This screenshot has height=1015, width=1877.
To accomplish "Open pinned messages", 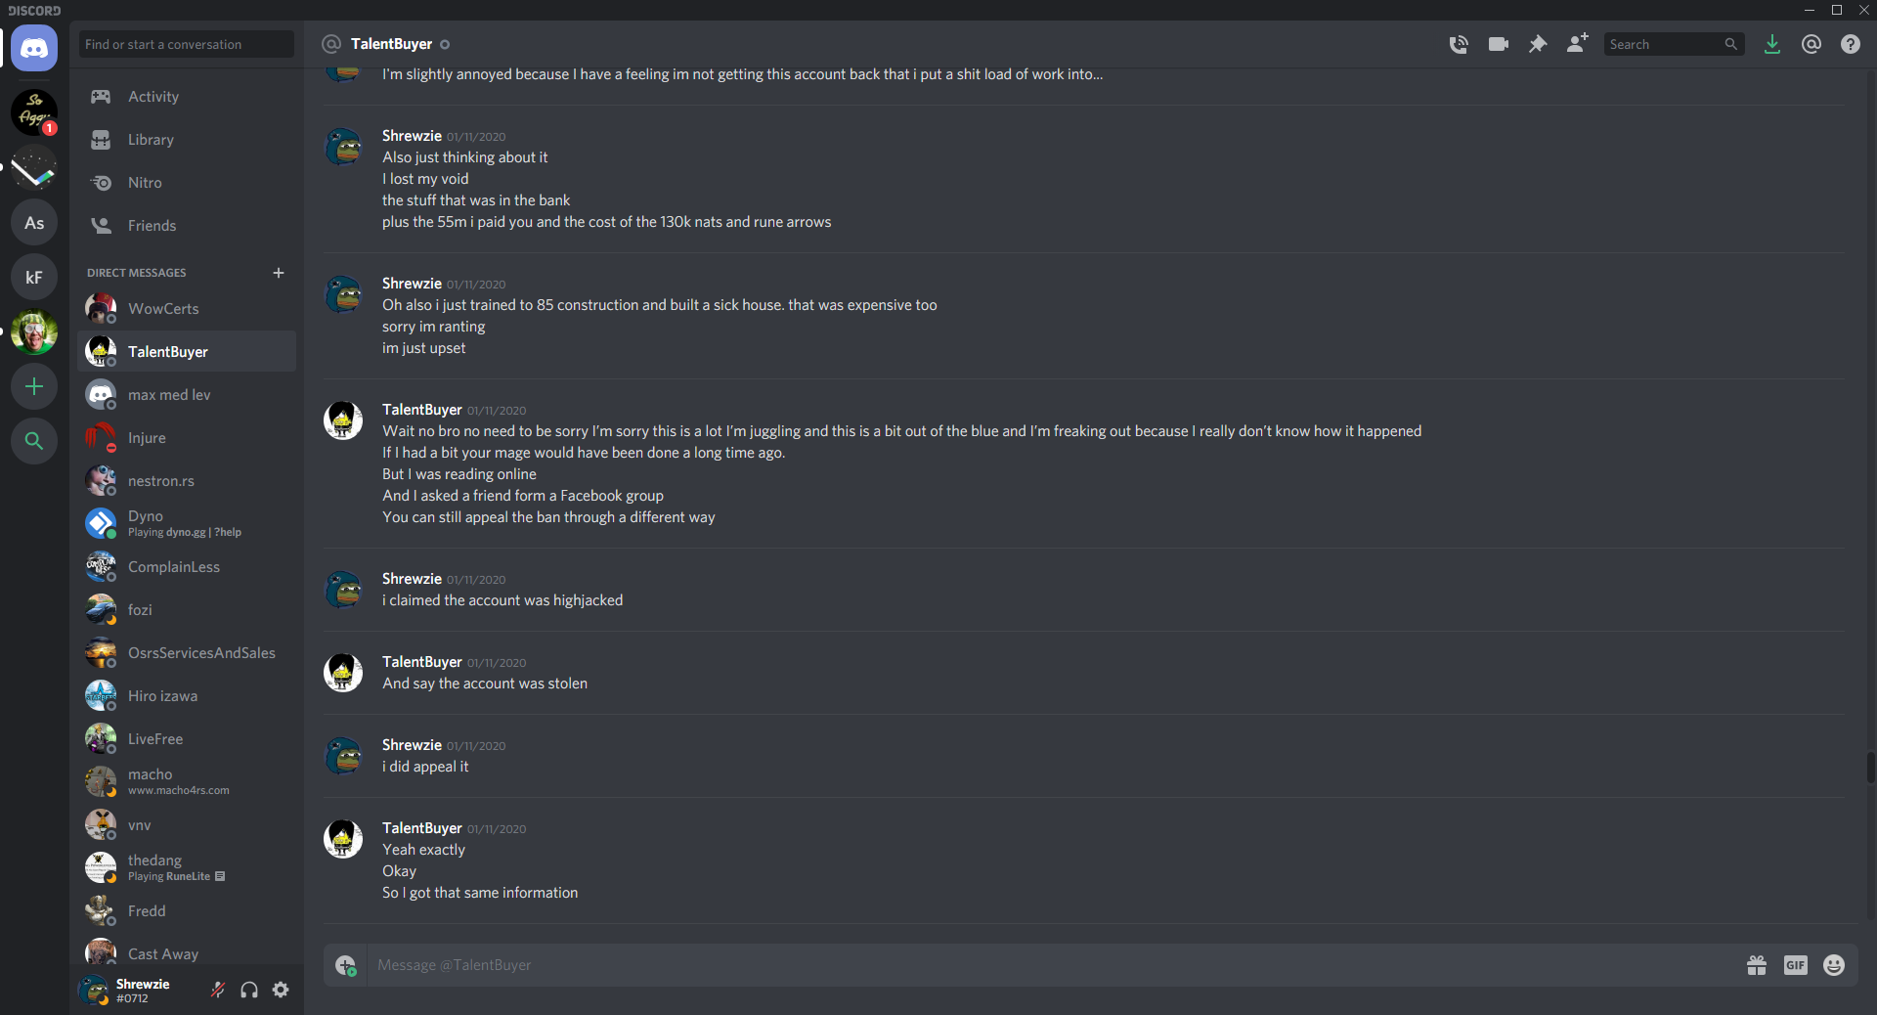I will [x=1538, y=44].
